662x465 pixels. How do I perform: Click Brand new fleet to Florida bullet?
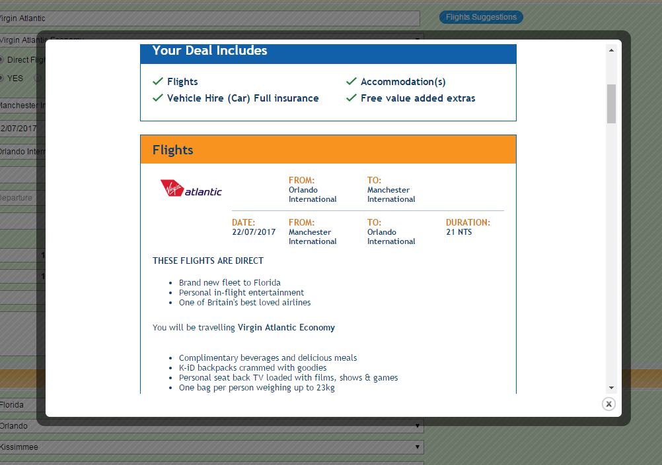point(230,282)
